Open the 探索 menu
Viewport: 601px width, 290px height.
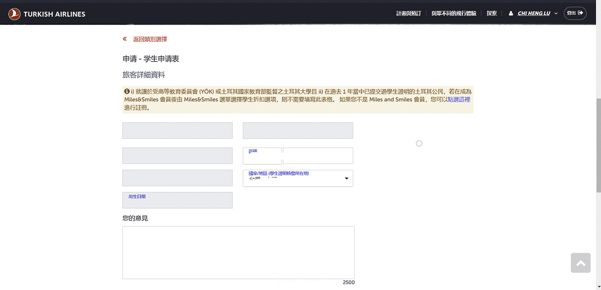click(491, 13)
